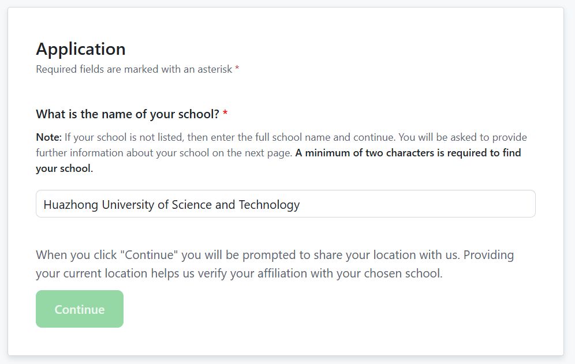Click the red asterisk beside the school question
Image resolution: width=575 pixels, height=364 pixels.
pos(224,114)
